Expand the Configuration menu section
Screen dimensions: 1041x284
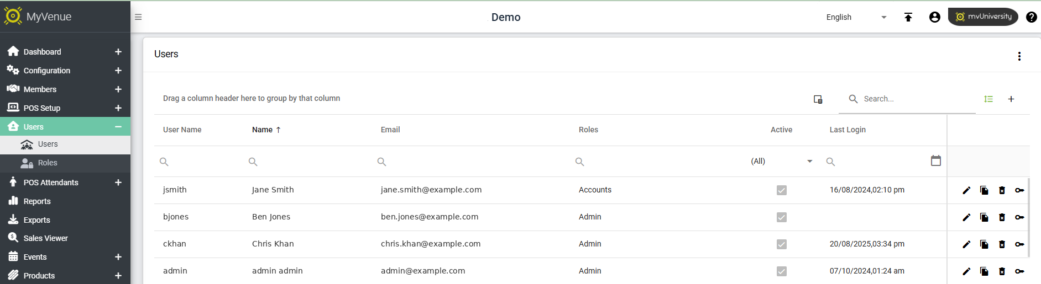pyautogui.click(x=118, y=71)
